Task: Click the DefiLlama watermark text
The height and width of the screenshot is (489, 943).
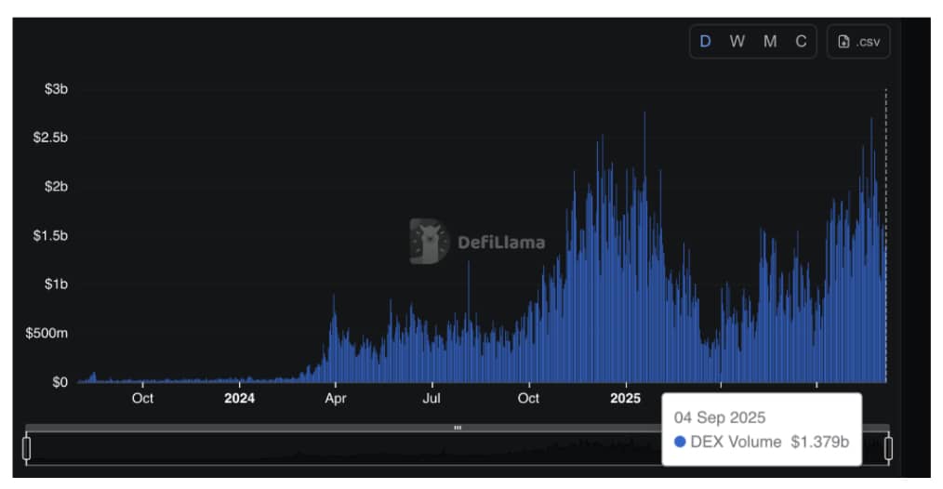Action: (501, 243)
